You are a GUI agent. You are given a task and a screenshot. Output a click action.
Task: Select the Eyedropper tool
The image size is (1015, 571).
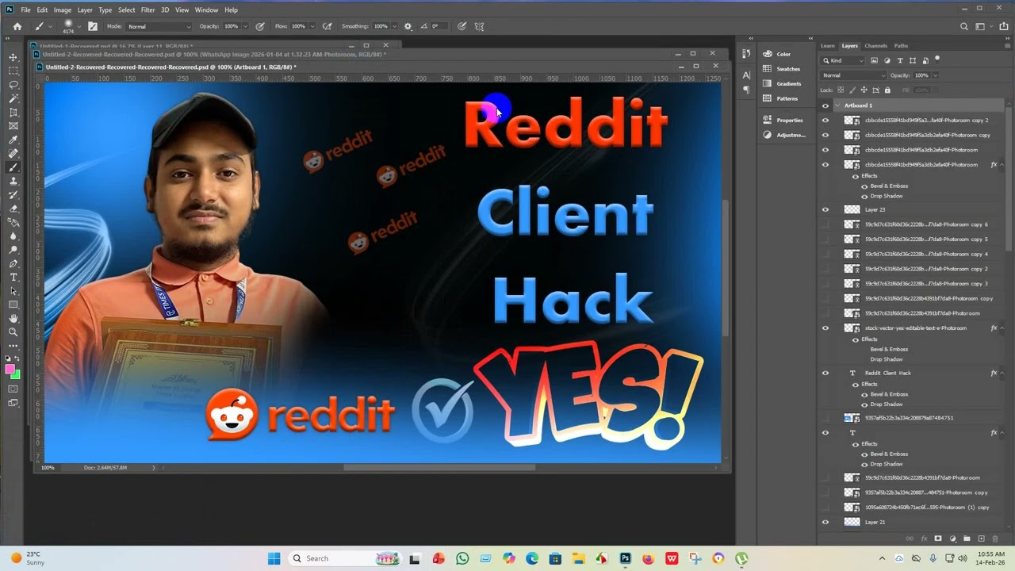pyautogui.click(x=13, y=140)
